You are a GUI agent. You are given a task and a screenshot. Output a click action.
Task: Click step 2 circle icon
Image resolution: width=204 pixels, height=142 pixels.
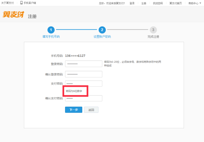pyautogui.click(x=102, y=30)
